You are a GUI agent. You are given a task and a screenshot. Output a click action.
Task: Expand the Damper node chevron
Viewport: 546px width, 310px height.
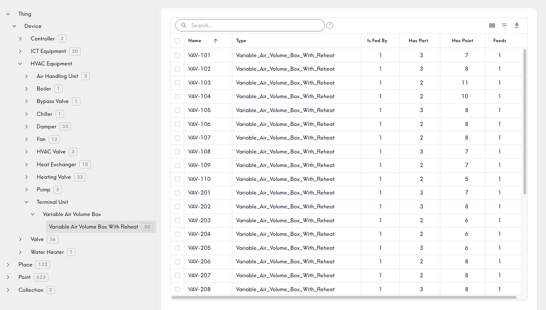27,126
